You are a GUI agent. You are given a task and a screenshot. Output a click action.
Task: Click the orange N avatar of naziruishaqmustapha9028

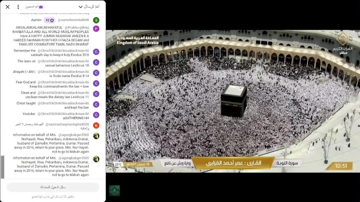point(96,125)
